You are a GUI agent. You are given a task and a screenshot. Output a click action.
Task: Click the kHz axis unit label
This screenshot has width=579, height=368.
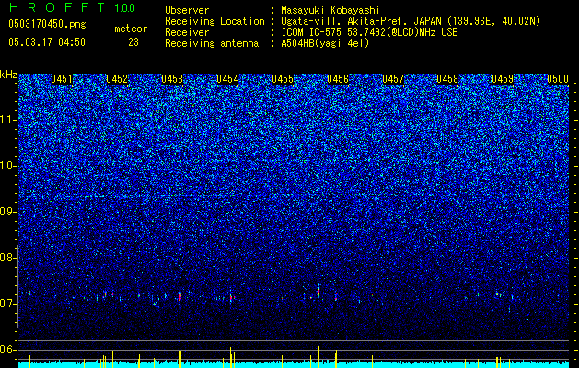(8, 75)
